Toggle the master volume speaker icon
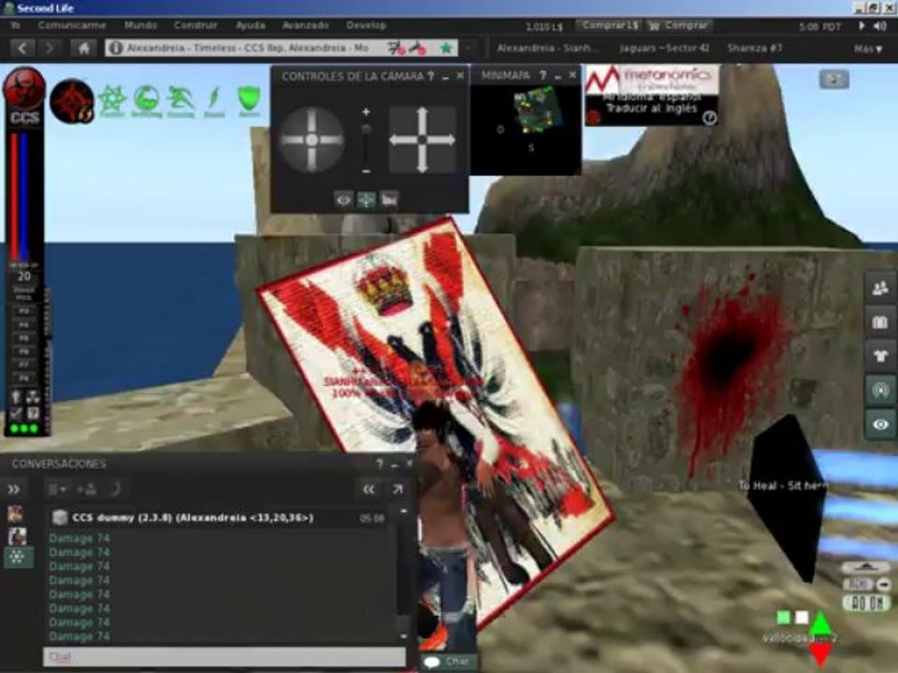Viewport: 898px width, 673px height. [x=879, y=26]
